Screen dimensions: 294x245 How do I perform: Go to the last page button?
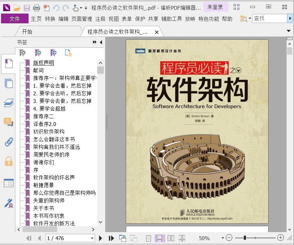(x=111, y=238)
